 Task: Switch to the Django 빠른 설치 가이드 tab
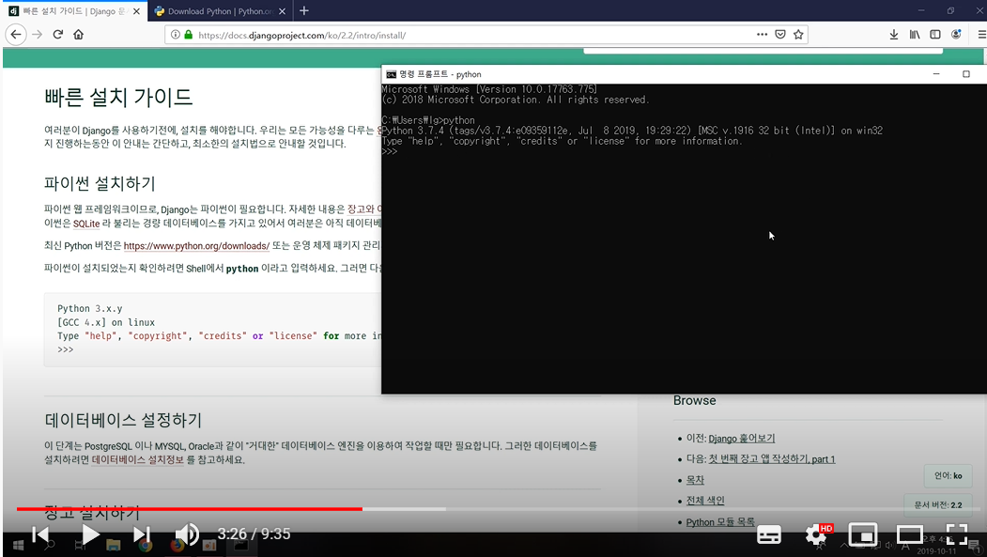coord(74,10)
